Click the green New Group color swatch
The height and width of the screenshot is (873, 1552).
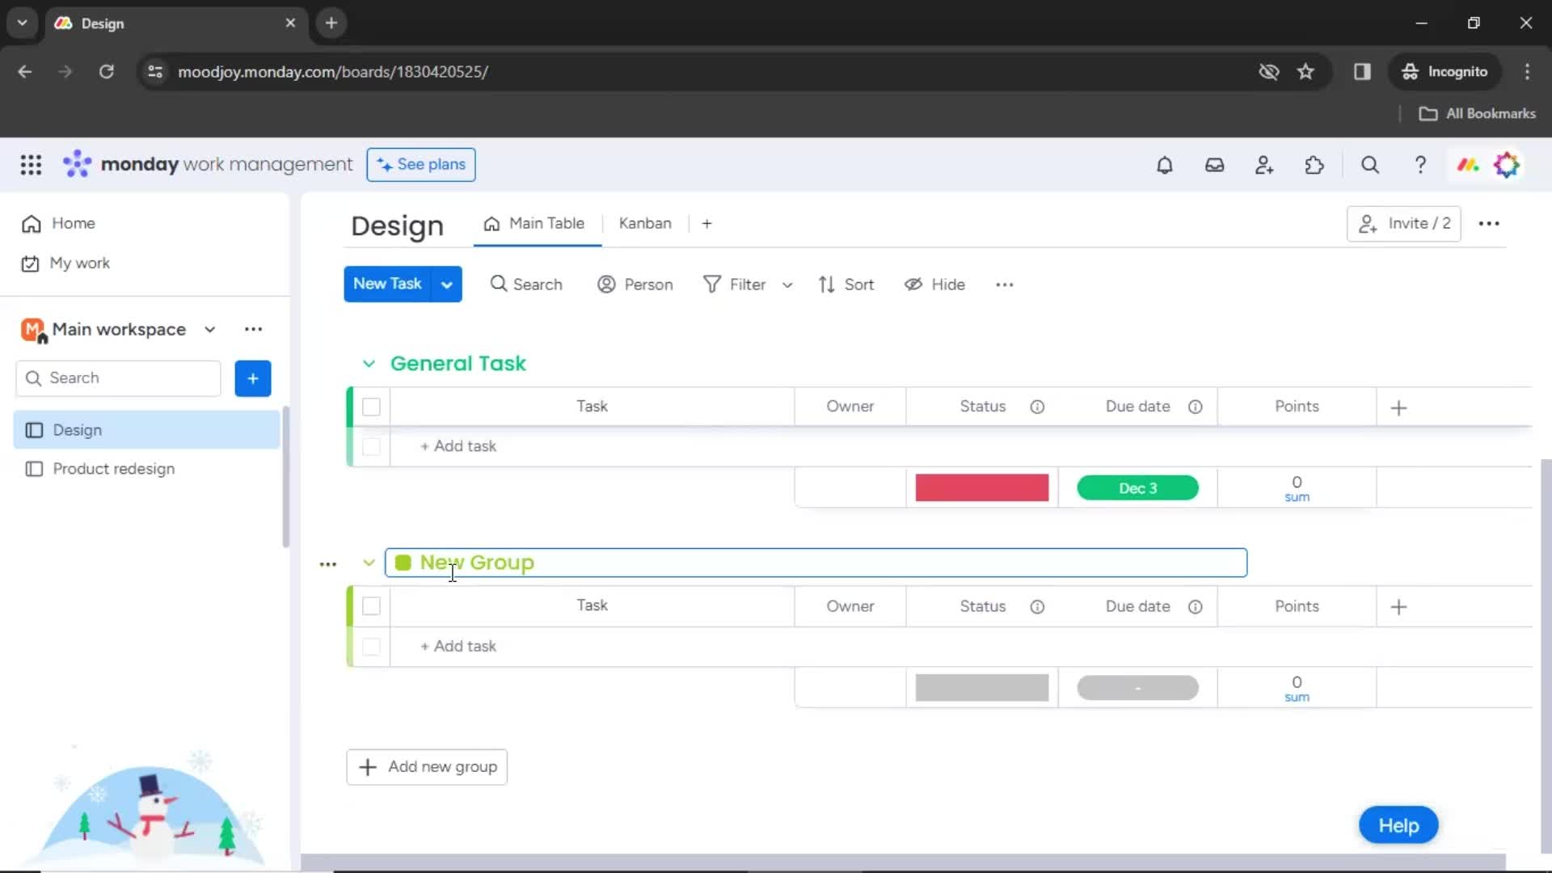(403, 563)
